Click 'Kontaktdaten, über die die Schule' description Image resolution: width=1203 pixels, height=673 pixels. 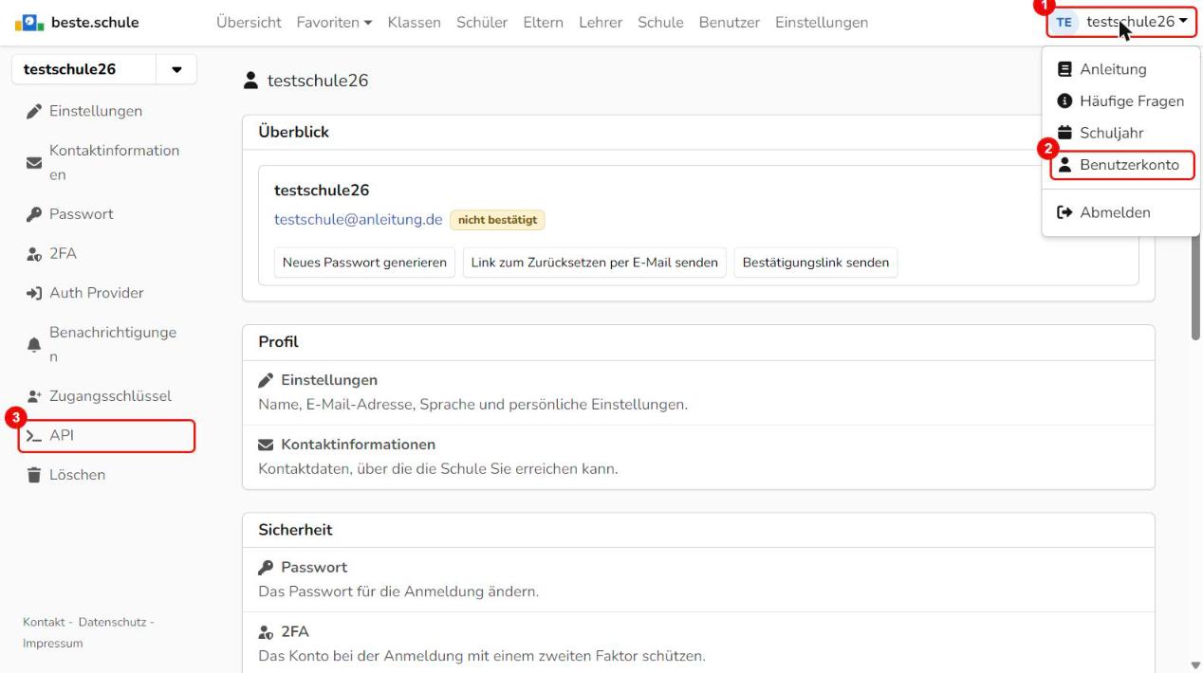pyautogui.click(x=438, y=468)
